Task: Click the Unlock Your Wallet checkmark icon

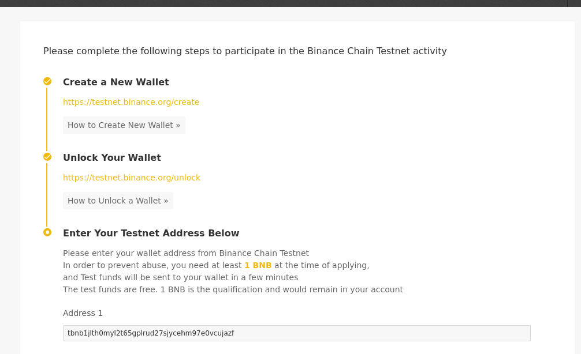Action: point(47,157)
